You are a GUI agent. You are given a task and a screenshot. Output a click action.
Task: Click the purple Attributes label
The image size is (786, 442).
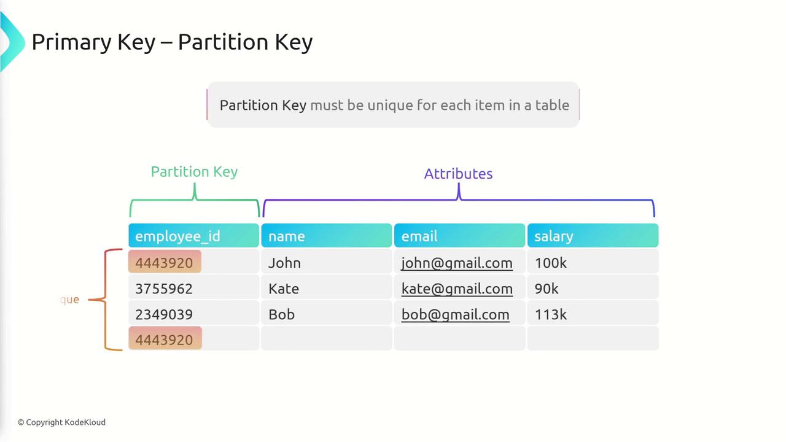click(458, 174)
